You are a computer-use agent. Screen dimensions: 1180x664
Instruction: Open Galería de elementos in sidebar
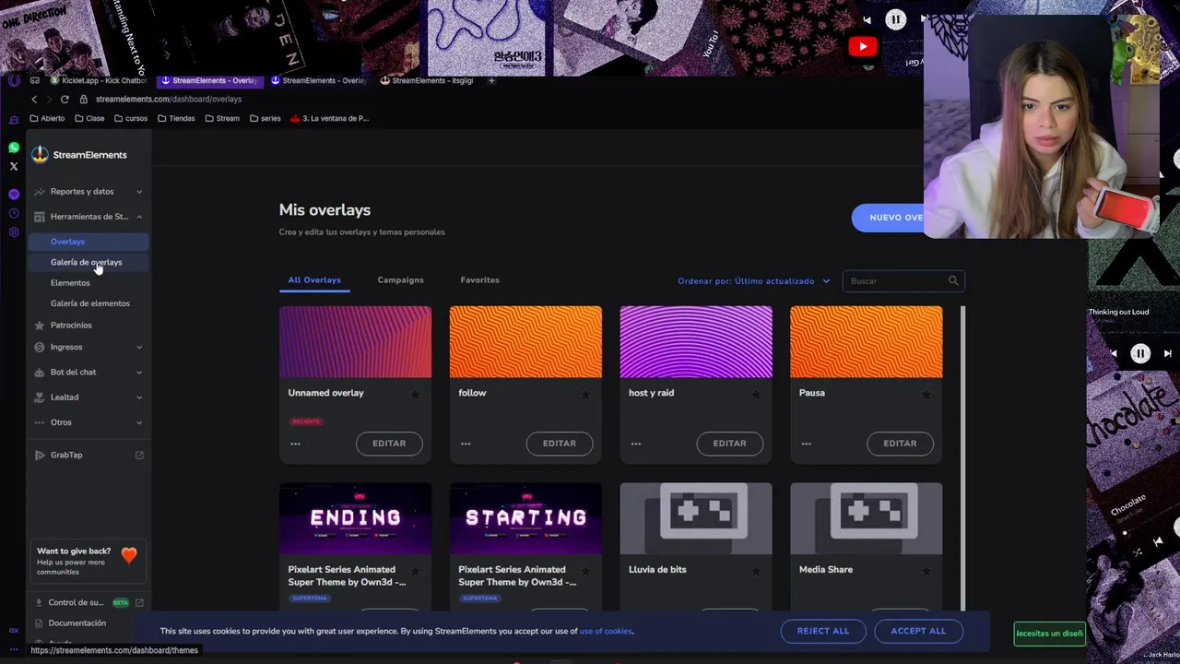90,303
